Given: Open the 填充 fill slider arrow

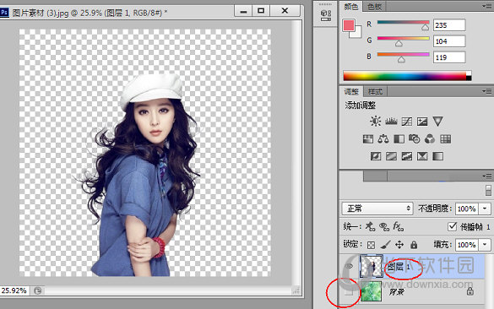Looking at the screenshot, I should click(x=485, y=245).
